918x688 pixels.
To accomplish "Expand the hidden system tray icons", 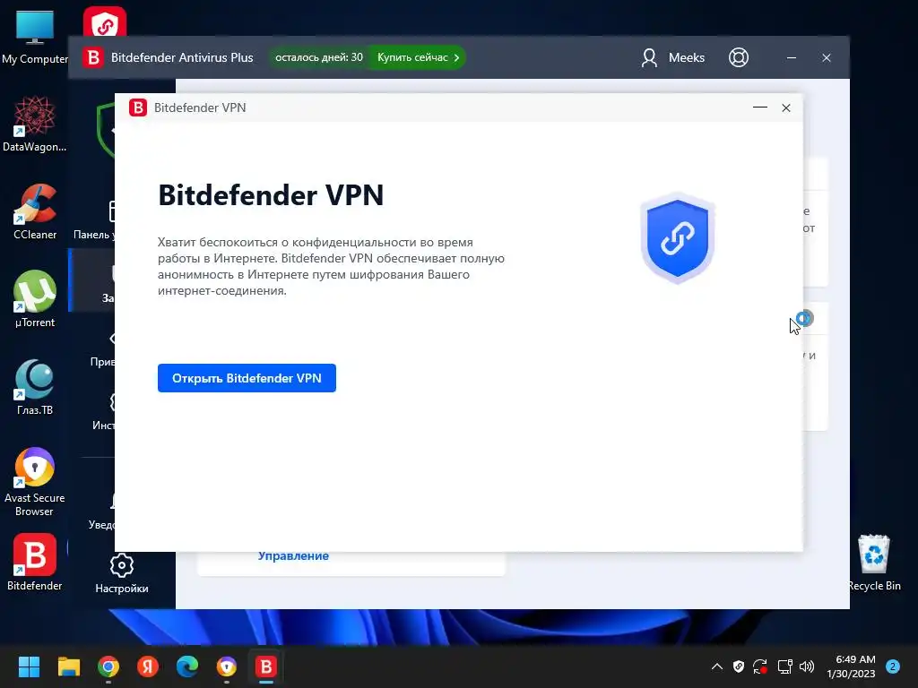I will tap(716, 666).
